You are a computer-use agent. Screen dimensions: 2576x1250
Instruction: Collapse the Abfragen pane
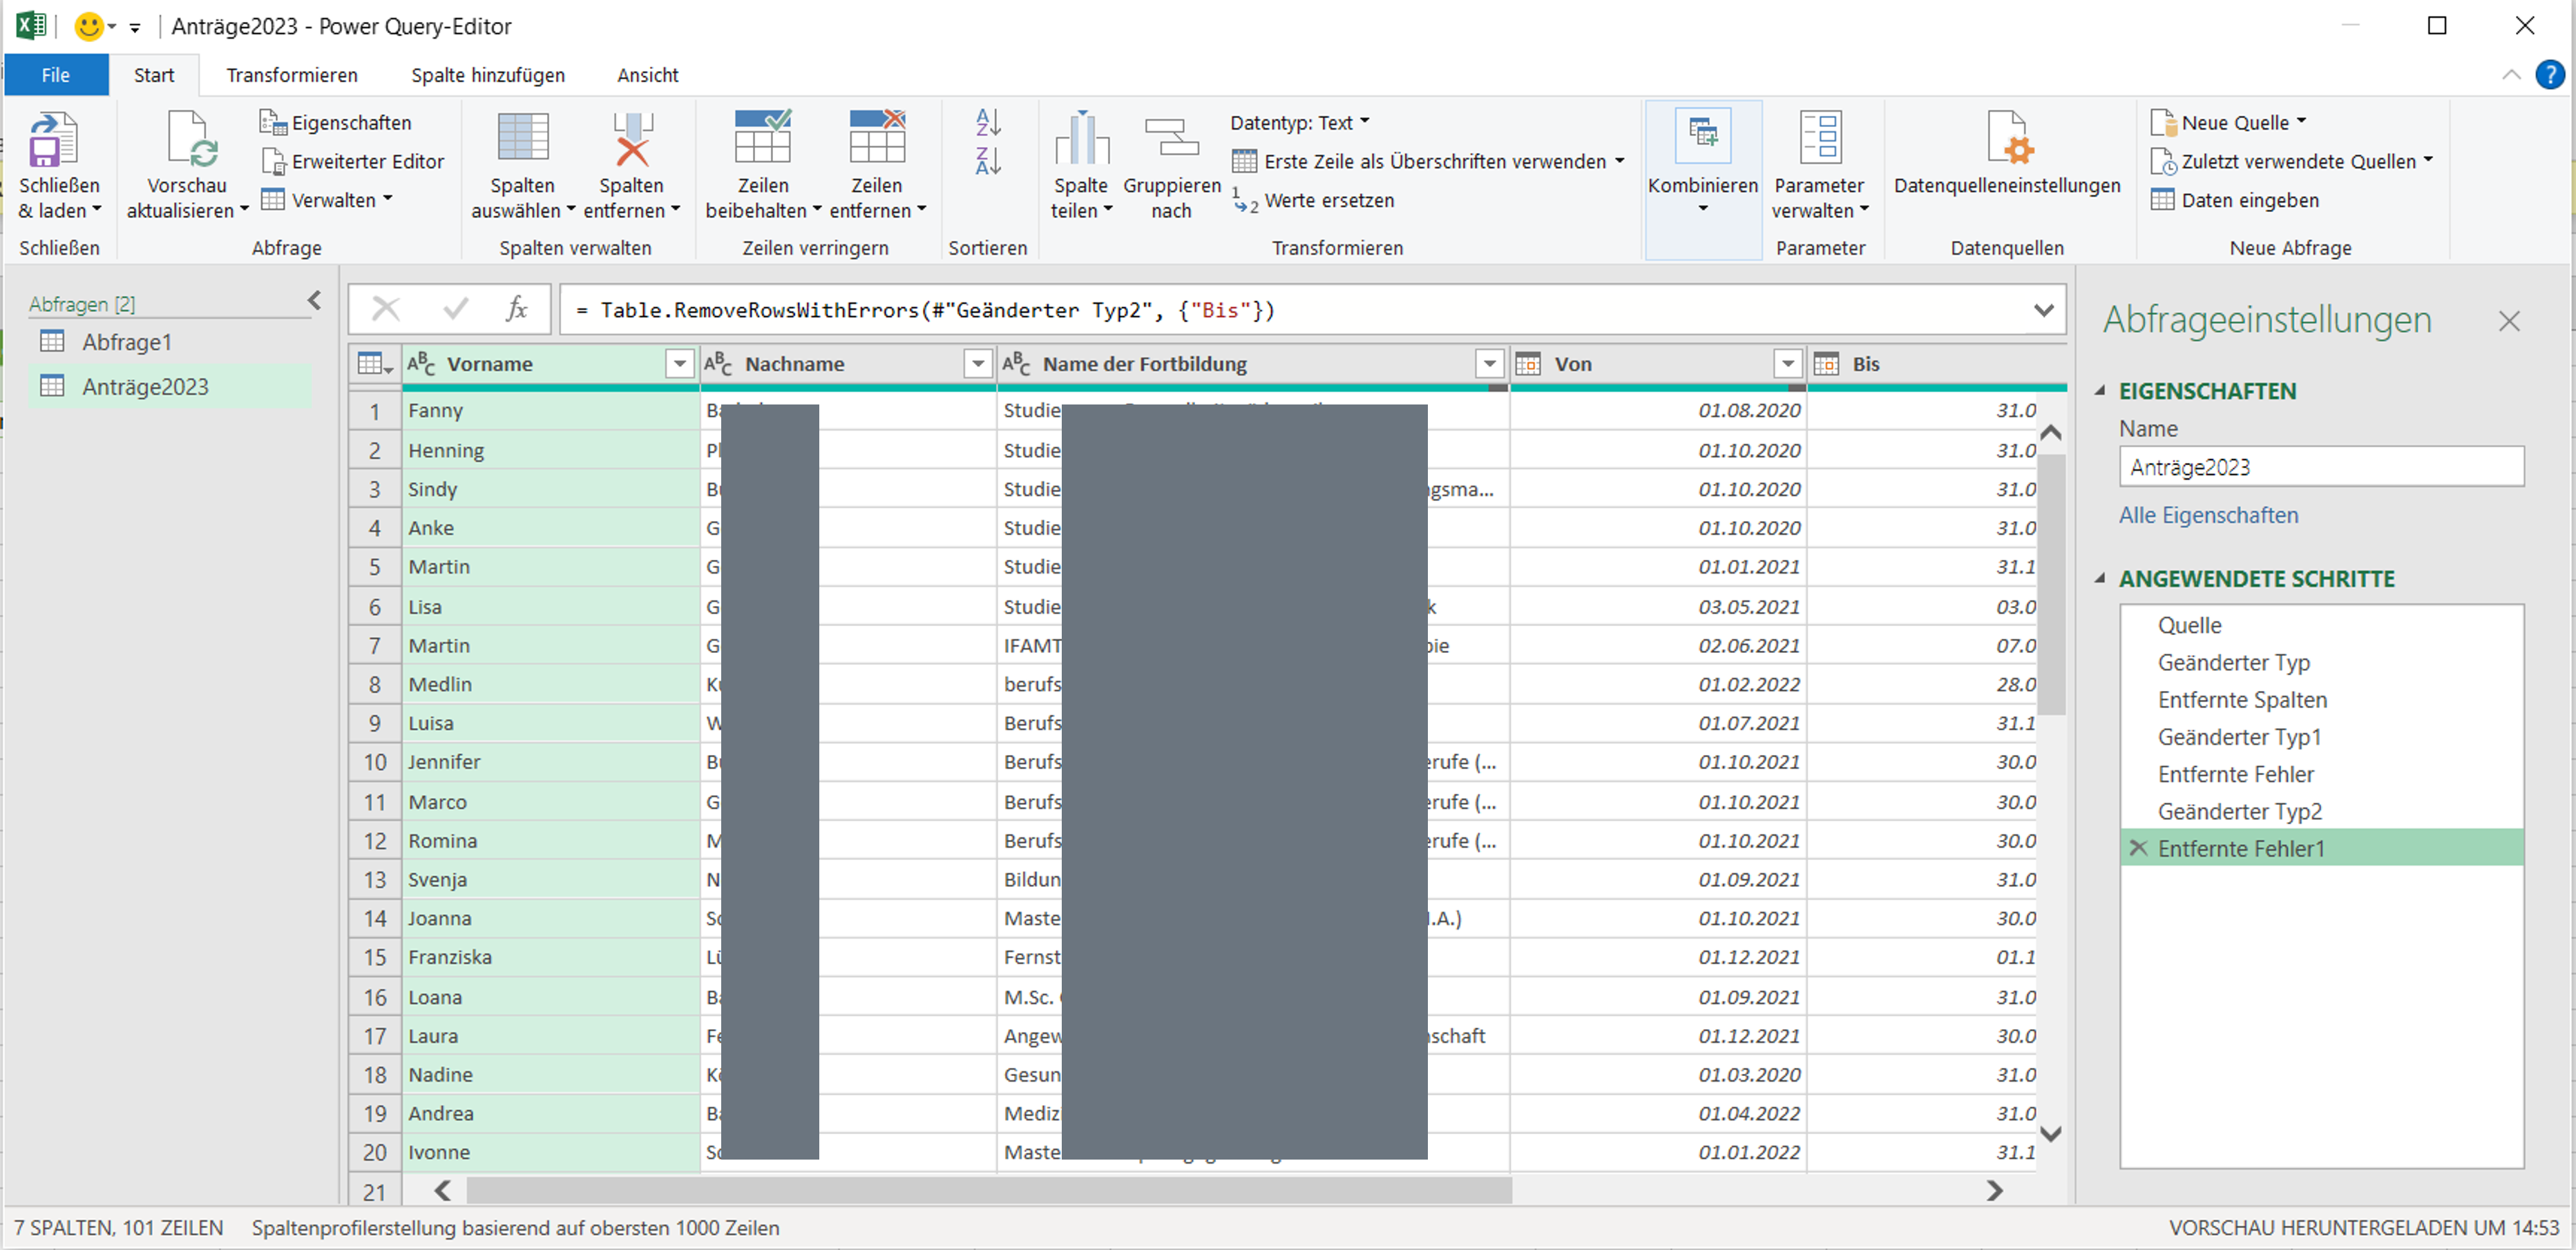pyautogui.click(x=315, y=301)
